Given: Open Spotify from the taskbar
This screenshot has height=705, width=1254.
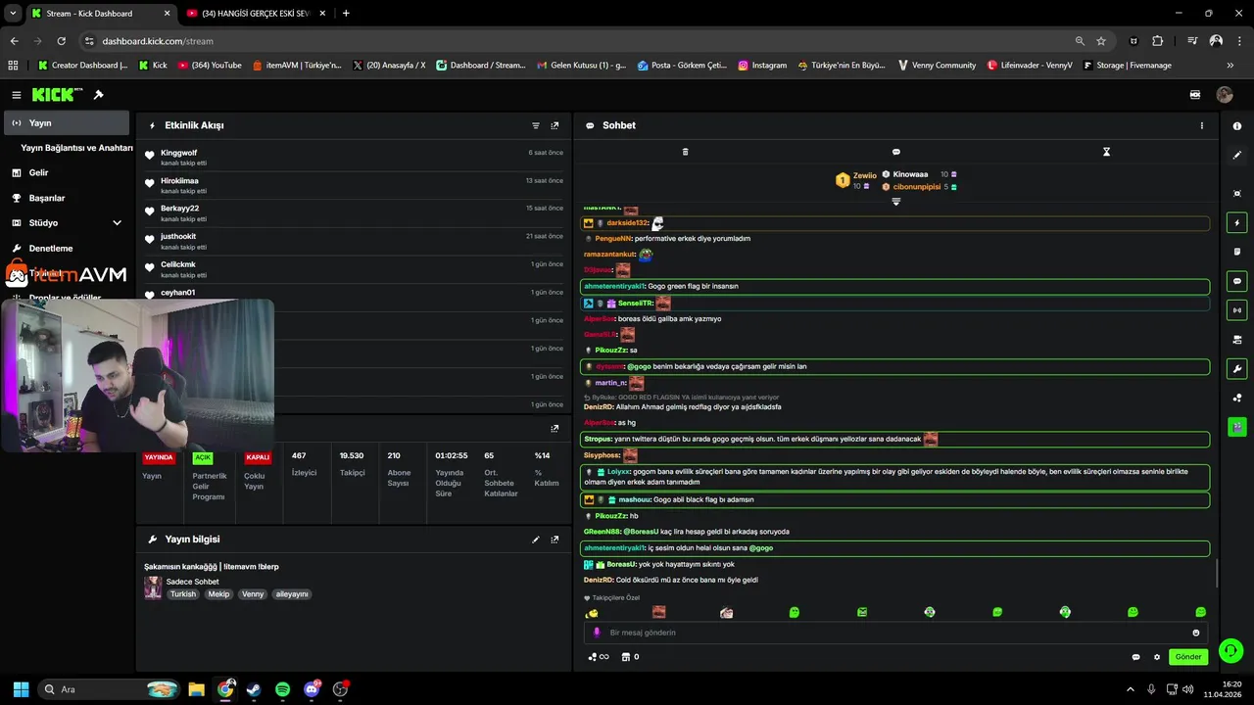Looking at the screenshot, I should click(x=282, y=689).
